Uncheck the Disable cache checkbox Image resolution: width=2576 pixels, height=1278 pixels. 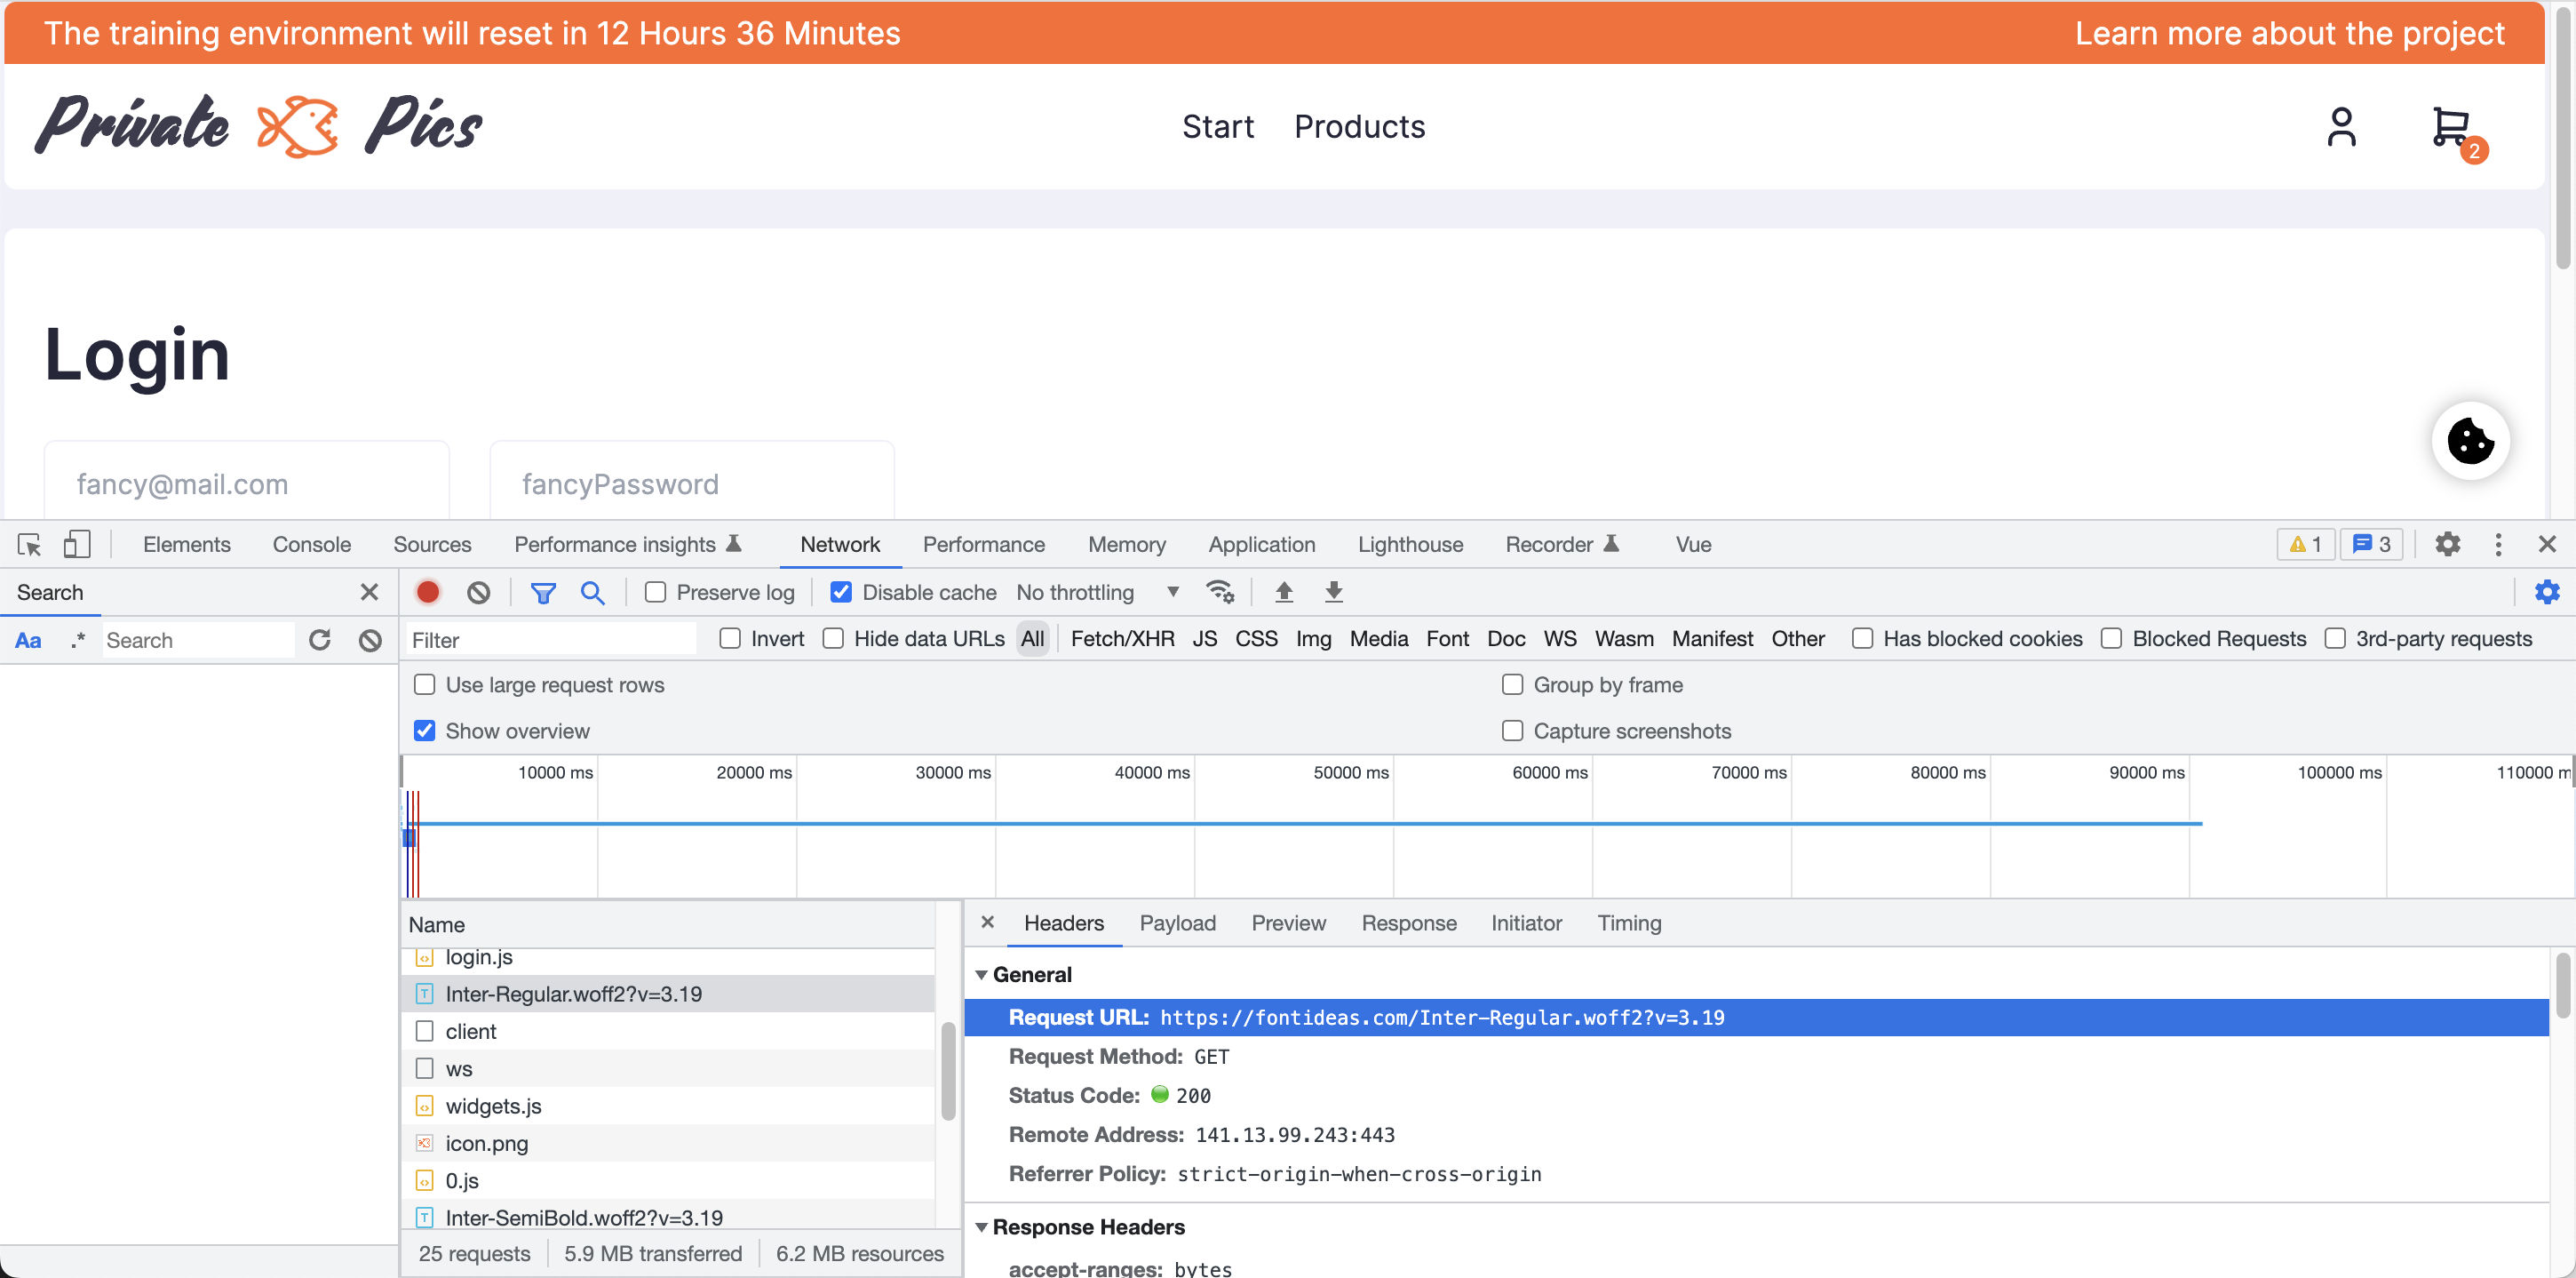(841, 592)
